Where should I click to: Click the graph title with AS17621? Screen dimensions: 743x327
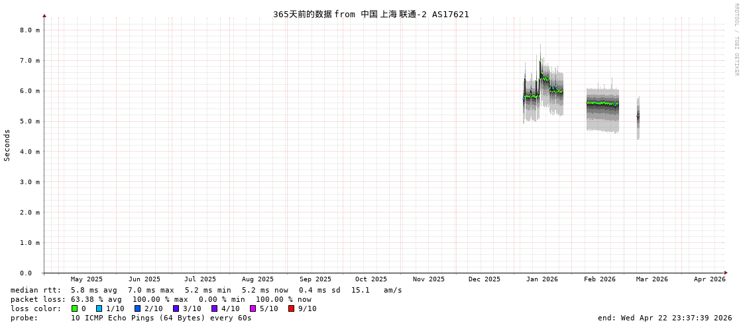371,15
